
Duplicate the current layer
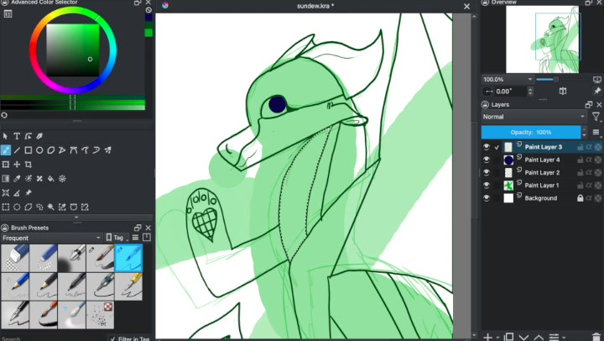pos(509,337)
